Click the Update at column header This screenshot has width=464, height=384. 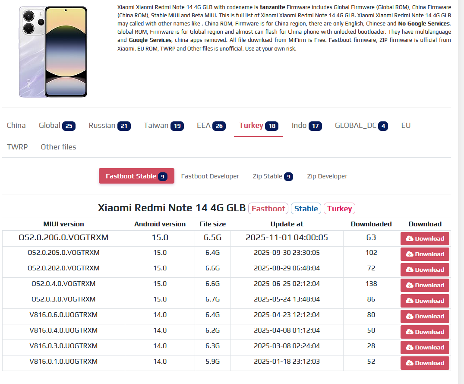[287, 224]
